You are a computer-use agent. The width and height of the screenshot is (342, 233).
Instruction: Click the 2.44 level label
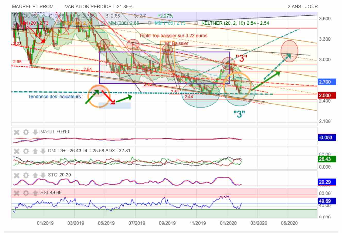(x=189, y=97)
